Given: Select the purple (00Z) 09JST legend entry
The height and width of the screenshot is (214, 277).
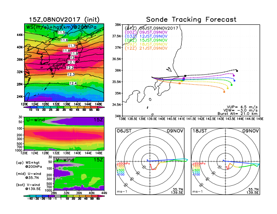Looking at the screenshot, I should [x=146, y=32].
